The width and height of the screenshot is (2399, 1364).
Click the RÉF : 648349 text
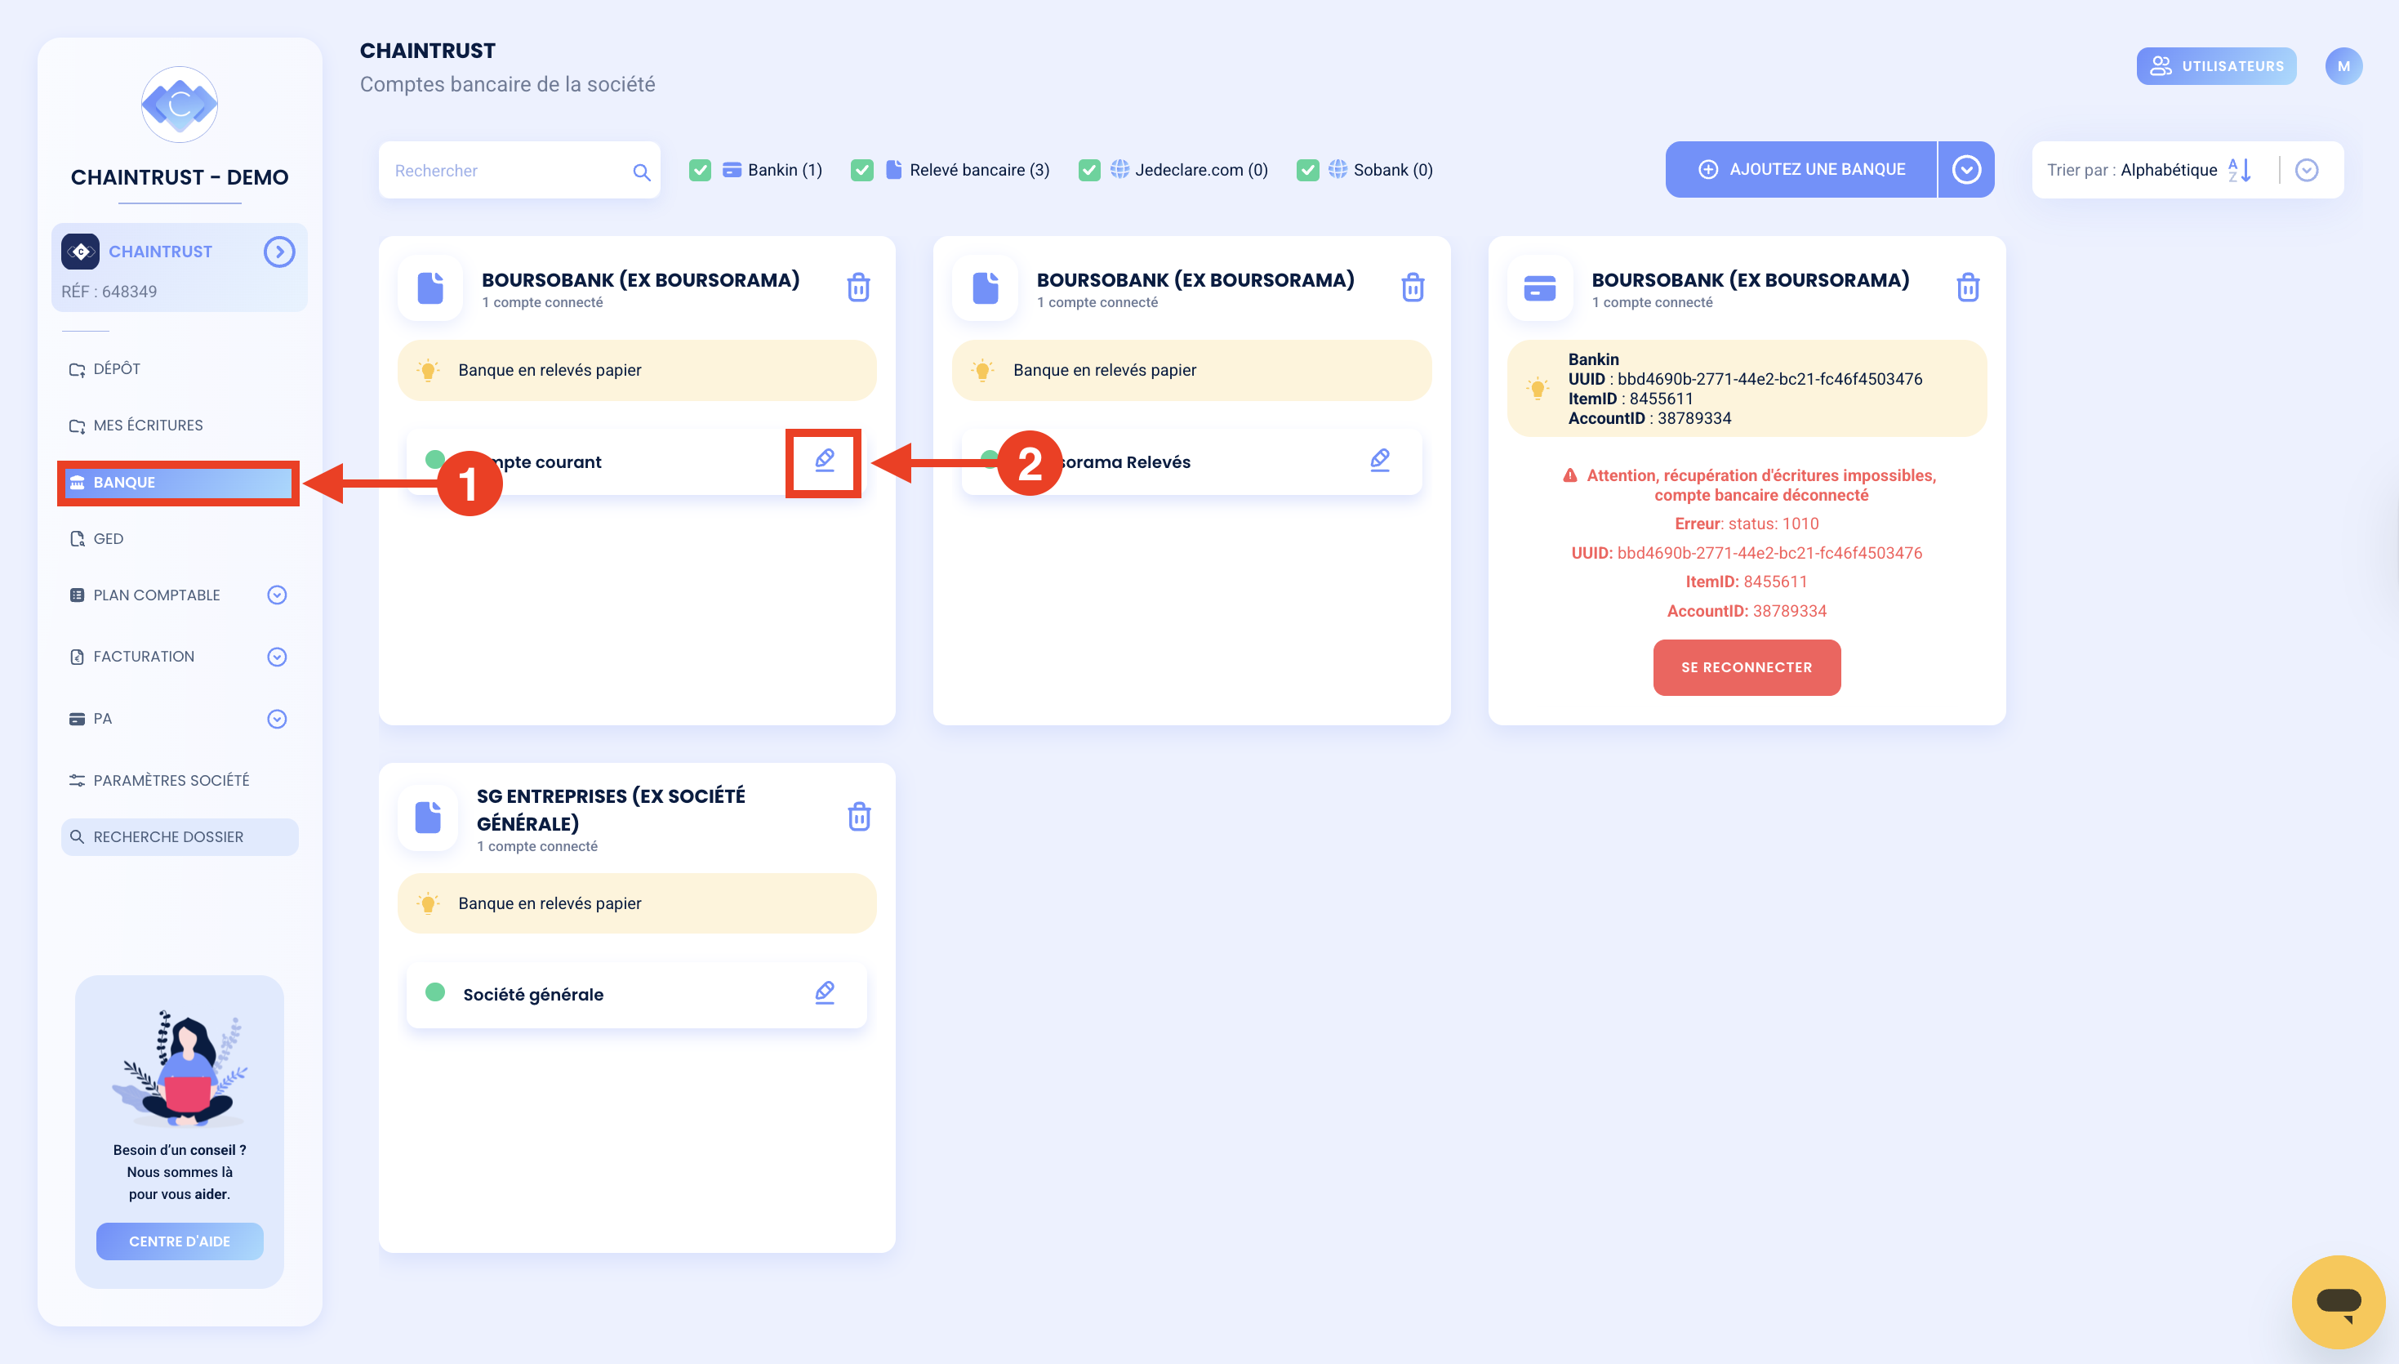tap(109, 292)
